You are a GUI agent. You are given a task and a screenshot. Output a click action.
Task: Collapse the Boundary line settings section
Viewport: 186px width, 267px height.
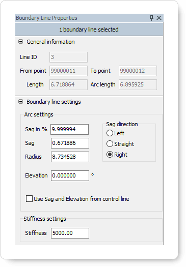[21, 102]
